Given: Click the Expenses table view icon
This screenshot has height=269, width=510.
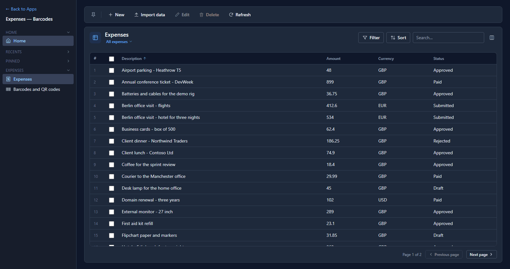Looking at the screenshot, I should [x=95, y=38].
